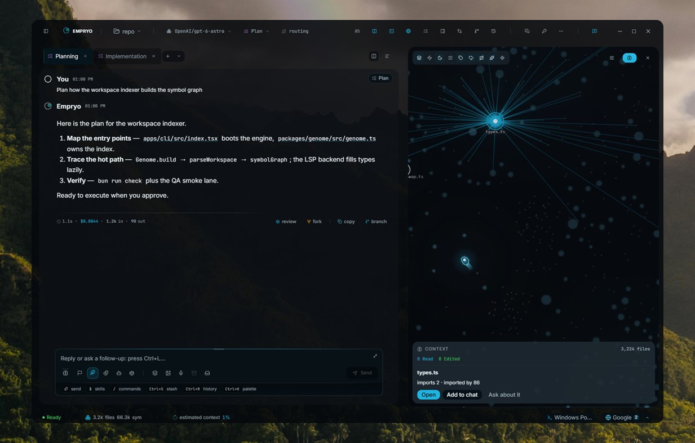Click the inbox tray icon in composer toolbar
The height and width of the screenshot is (443, 695).
(207, 373)
